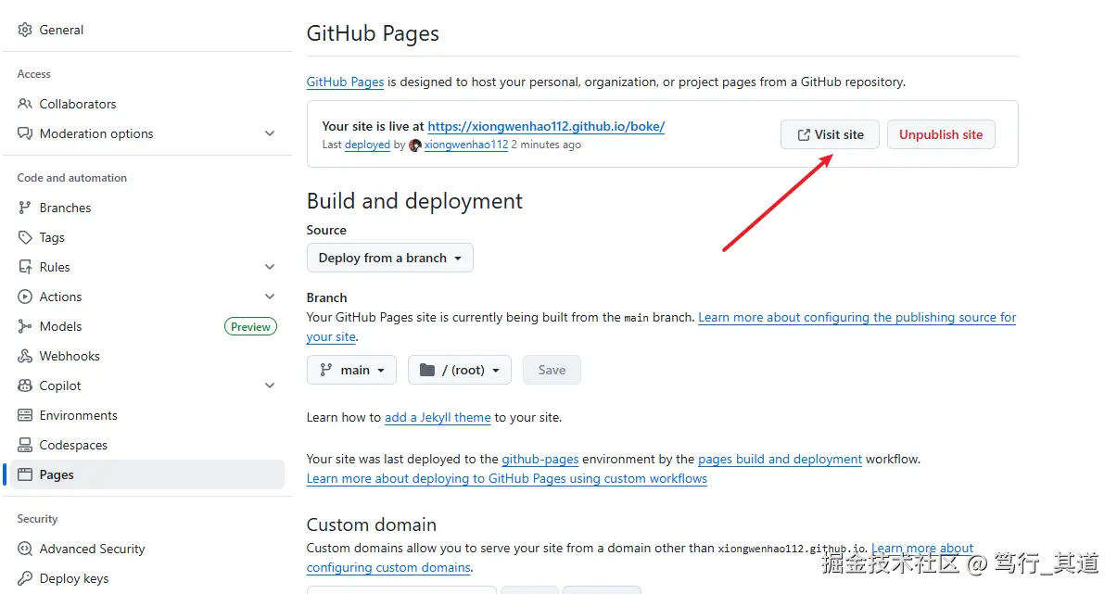Expand the Rules section chevron
The width and height of the screenshot is (1117, 594).
tap(270, 267)
